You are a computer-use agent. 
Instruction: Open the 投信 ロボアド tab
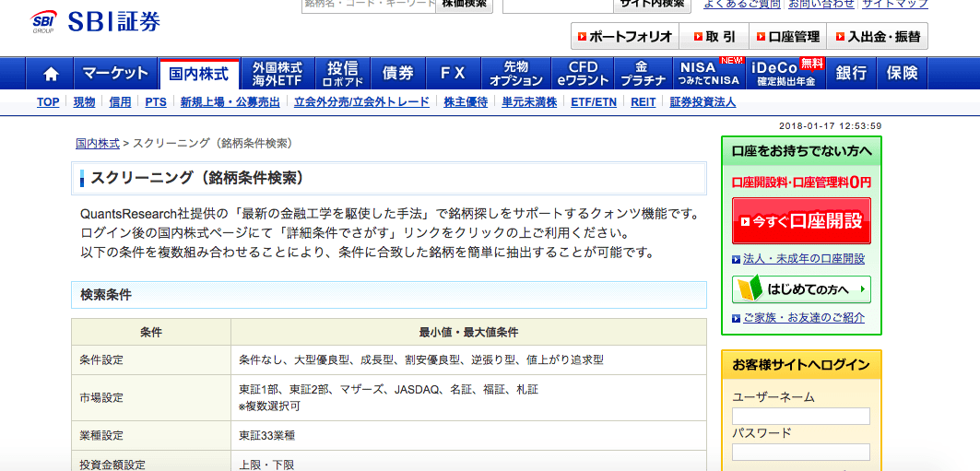pos(343,74)
